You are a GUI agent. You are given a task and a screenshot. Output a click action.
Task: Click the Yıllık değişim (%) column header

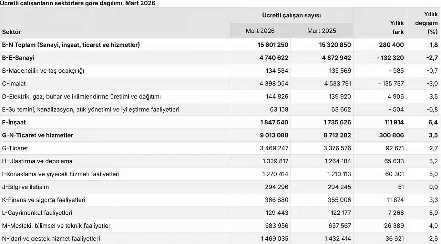pyautogui.click(x=427, y=23)
